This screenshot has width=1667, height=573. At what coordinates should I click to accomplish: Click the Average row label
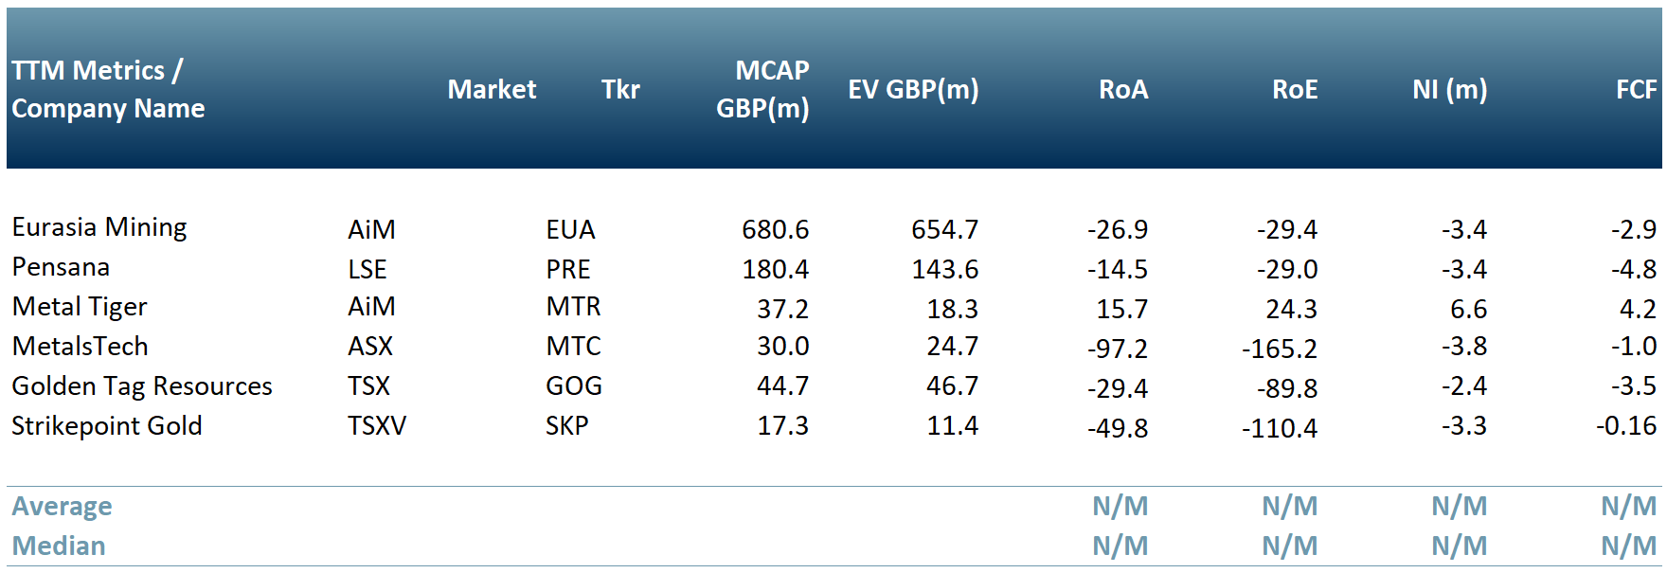pyautogui.click(x=62, y=507)
